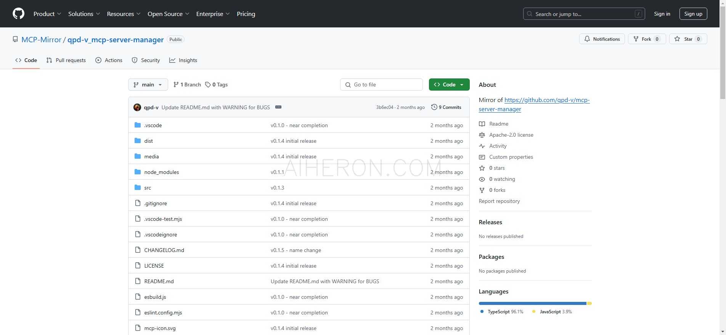Click the dist folder icon
Screen dimensions: 726x335
138,141
